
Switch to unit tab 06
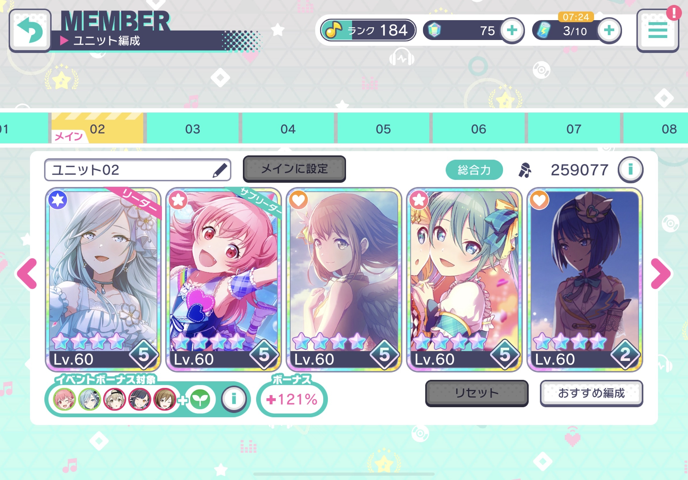tap(478, 129)
